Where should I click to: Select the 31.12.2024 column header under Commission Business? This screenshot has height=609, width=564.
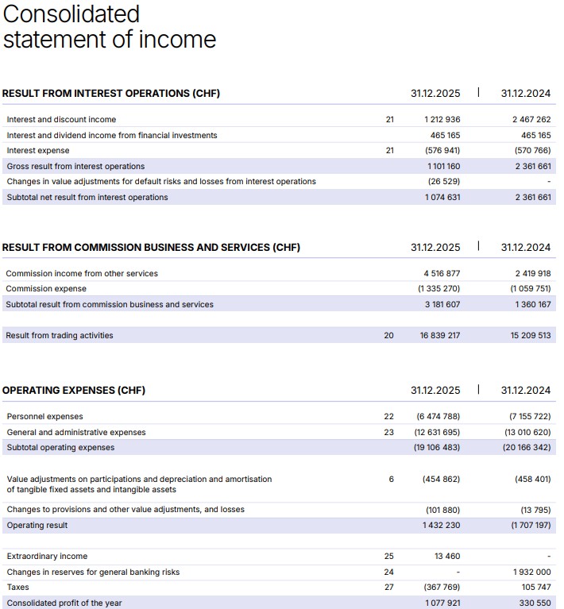pos(525,247)
